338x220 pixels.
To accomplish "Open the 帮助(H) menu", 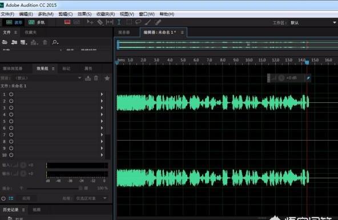I will [167, 14].
